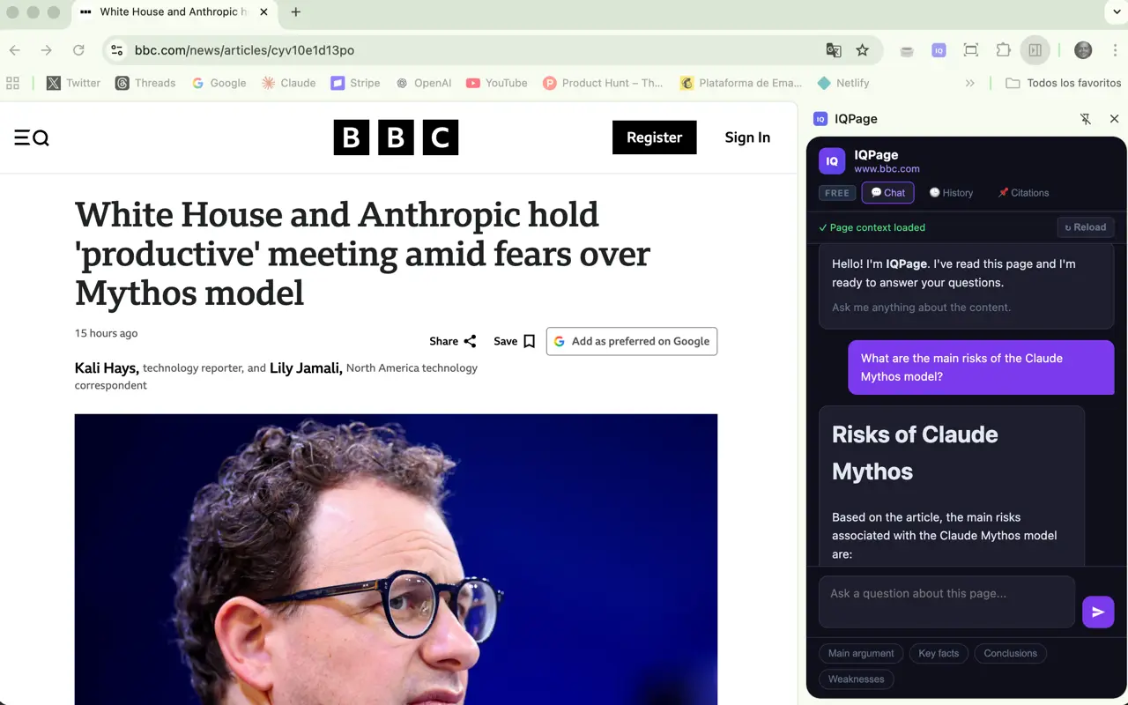
Task: Select the Key facts suggestion chip
Action: (x=939, y=654)
